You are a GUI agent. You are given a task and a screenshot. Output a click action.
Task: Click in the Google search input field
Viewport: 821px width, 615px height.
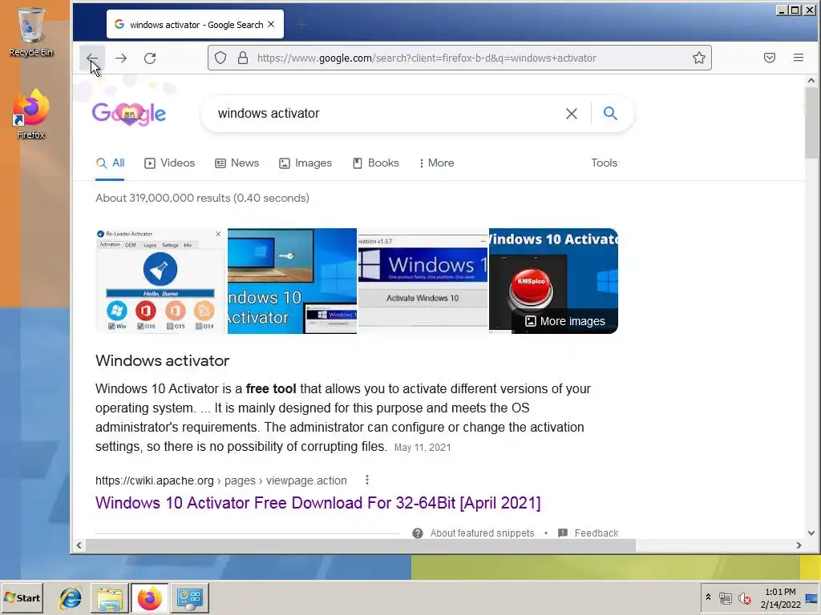tap(387, 114)
